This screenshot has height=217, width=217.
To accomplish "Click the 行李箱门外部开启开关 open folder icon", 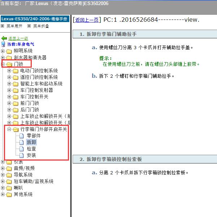I will pyautogui.click(x=16, y=129).
